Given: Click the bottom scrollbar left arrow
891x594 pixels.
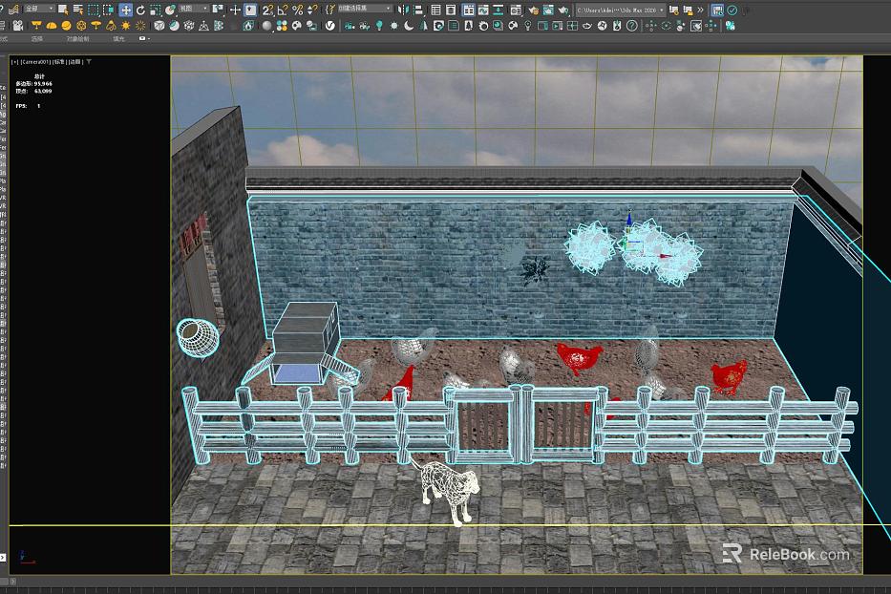Looking at the screenshot, I should point(13,582).
